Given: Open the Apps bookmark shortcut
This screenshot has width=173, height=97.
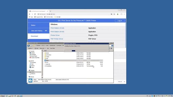Looking at the screenshot, I should pyautogui.click(x=31, y=17).
